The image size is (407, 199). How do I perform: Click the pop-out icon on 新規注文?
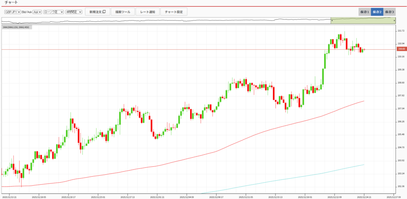click(104, 12)
